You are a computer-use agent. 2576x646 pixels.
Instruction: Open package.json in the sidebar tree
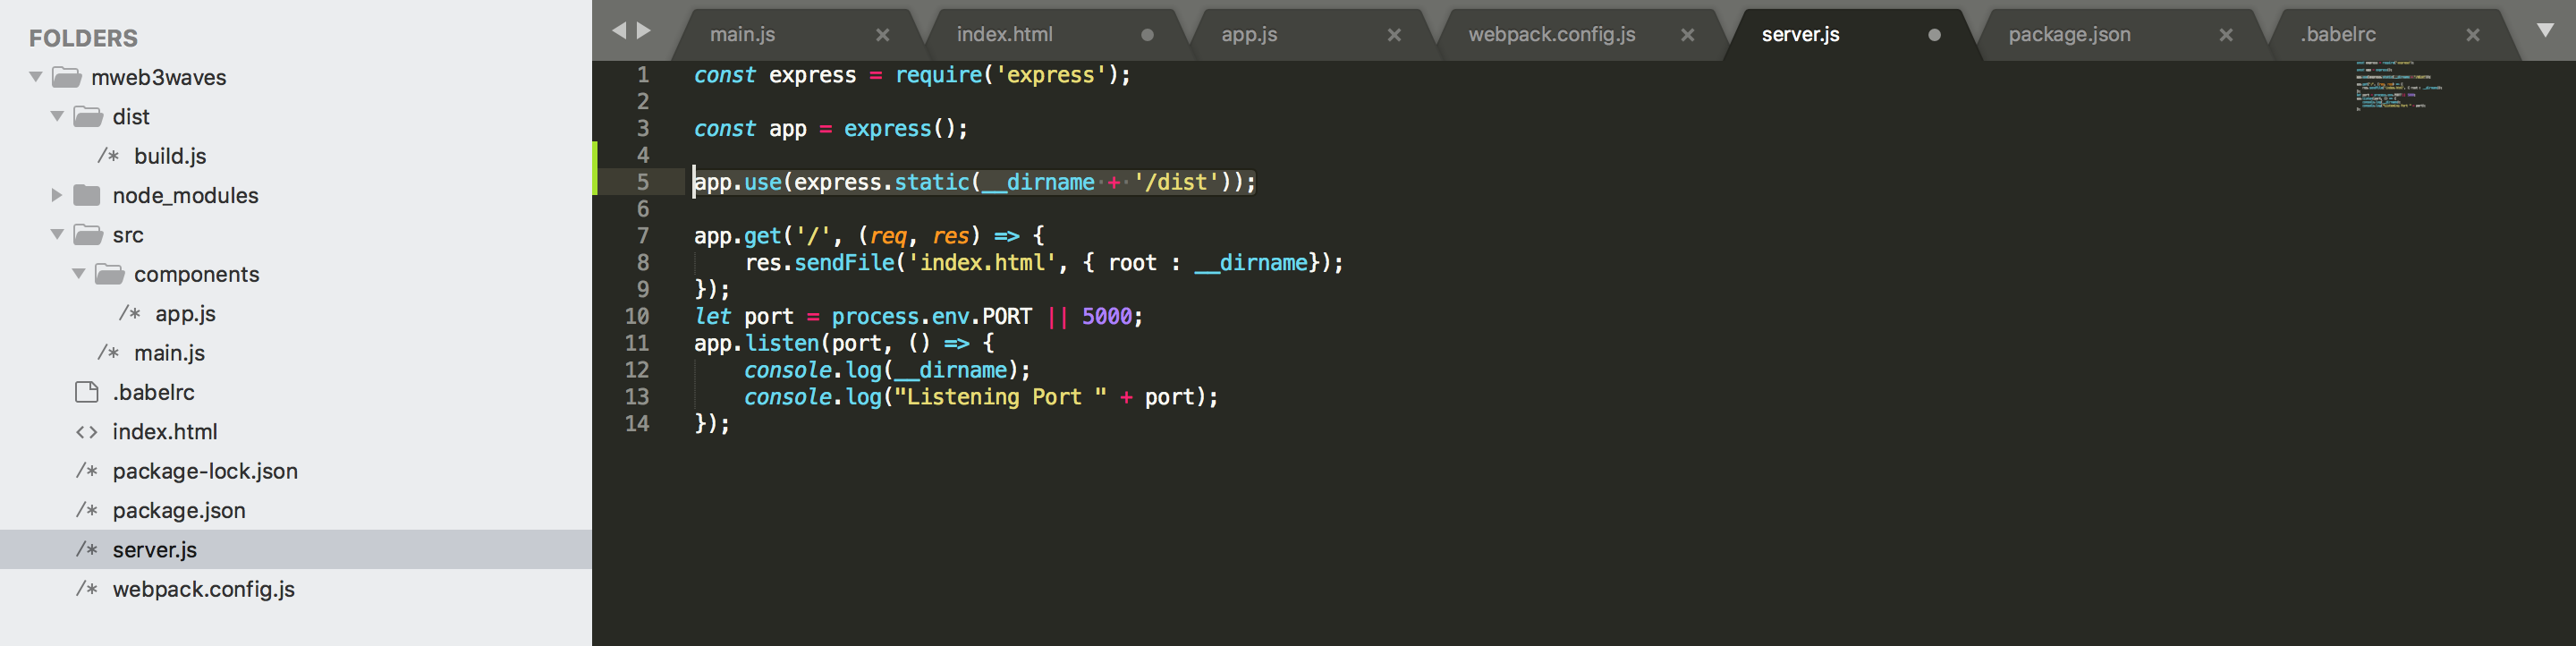click(x=179, y=510)
